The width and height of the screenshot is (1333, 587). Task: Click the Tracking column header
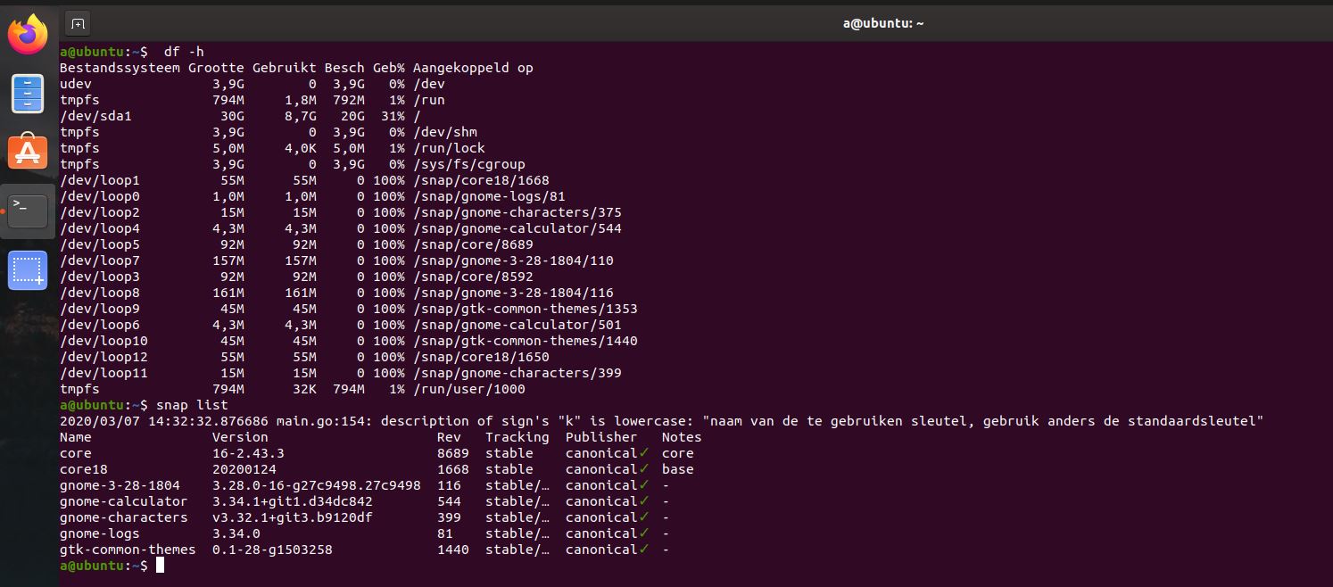tap(517, 437)
